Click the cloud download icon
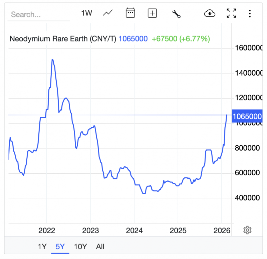The width and height of the screenshot is (267, 259). pos(210,13)
